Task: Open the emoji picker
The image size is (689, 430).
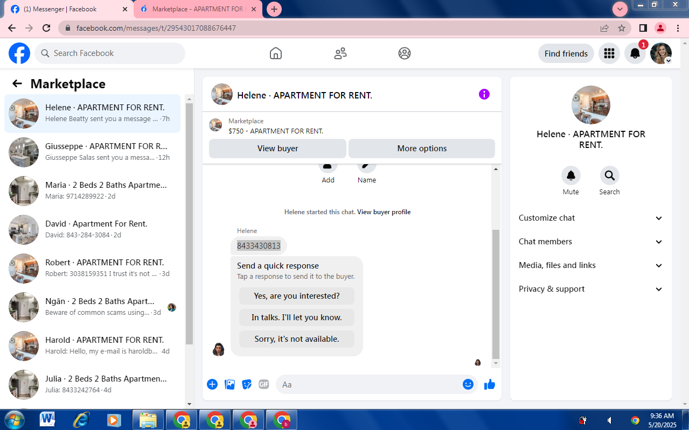Action: tap(468, 384)
